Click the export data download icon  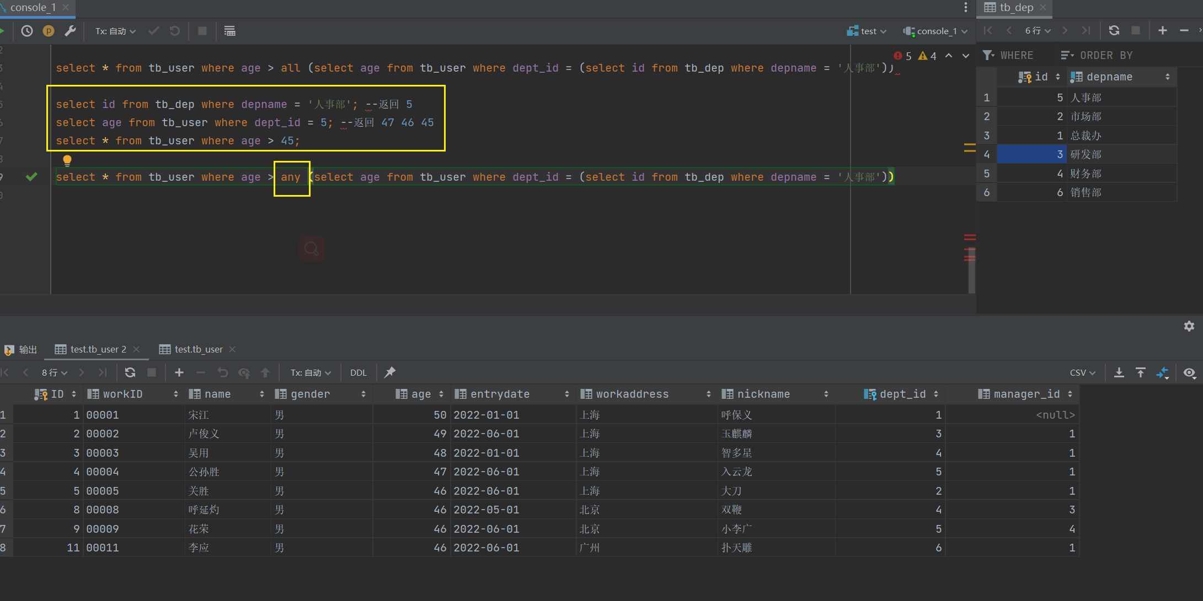1119,373
